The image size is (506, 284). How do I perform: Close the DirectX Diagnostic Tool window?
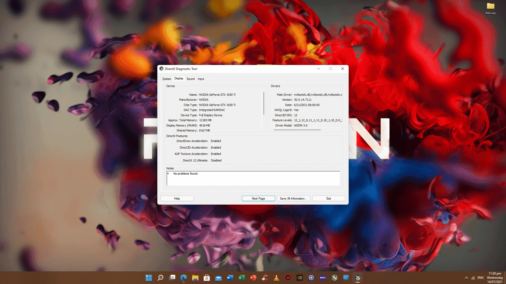(343, 69)
